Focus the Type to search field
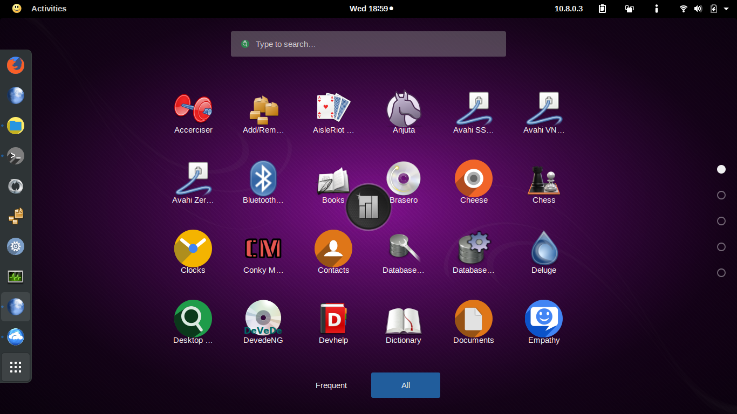The width and height of the screenshot is (737, 414). (368, 44)
